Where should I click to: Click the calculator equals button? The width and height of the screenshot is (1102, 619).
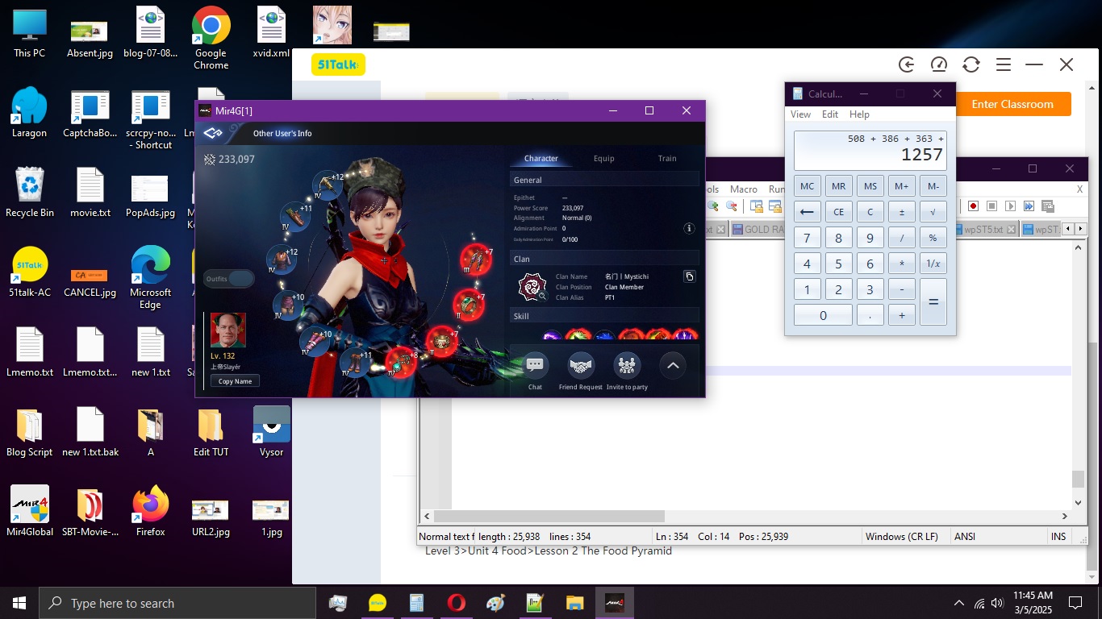pyautogui.click(x=933, y=302)
